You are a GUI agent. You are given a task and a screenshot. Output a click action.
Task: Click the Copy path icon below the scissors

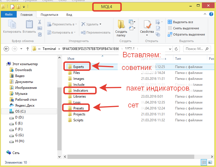point(40,28)
